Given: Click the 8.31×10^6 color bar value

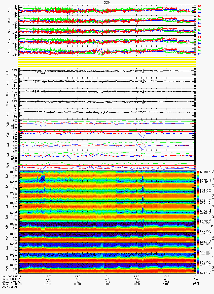Looking at the screenshot, I should 205,234.
